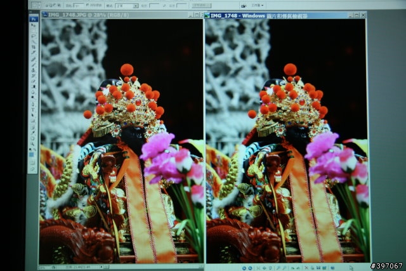Show image at actual size in viewer
The width and height of the screenshot is (406, 271).
click(x=264, y=268)
